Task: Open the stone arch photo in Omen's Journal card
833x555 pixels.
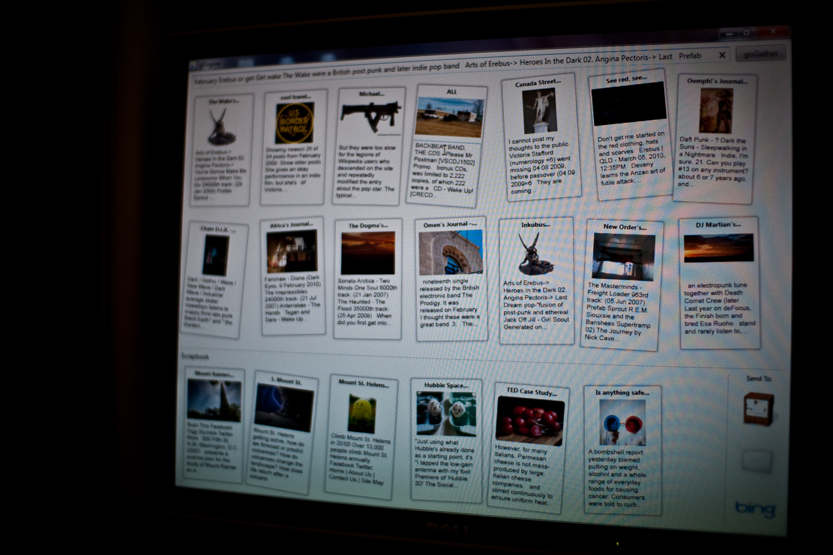Action: click(x=451, y=253)
